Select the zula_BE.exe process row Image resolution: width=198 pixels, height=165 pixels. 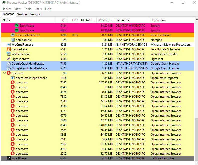pyautogui.click(x=97, y=158)
